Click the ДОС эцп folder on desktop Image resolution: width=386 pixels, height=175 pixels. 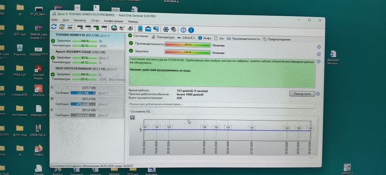pyautogui.click(x=20, y=30)
